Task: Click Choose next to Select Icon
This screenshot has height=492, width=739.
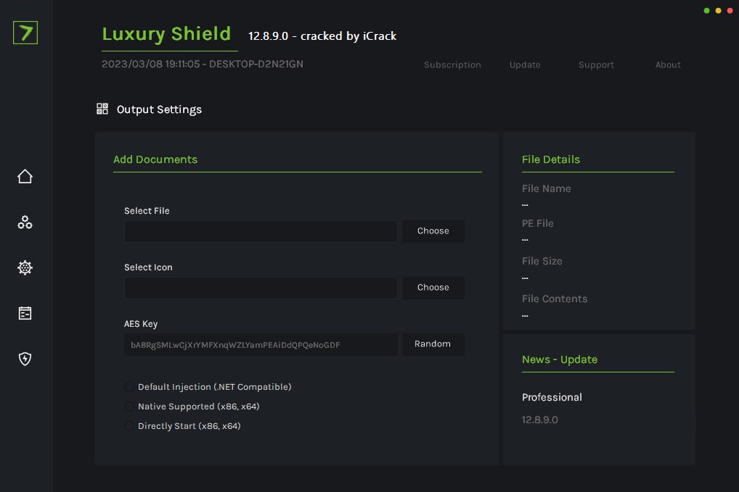Action: (x=433, y=288)
